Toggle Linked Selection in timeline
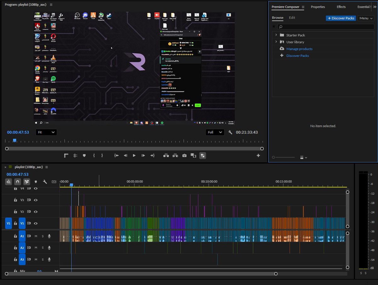Image resolution: width=378 pixels, height=285 pixels. tap(27, 182)
